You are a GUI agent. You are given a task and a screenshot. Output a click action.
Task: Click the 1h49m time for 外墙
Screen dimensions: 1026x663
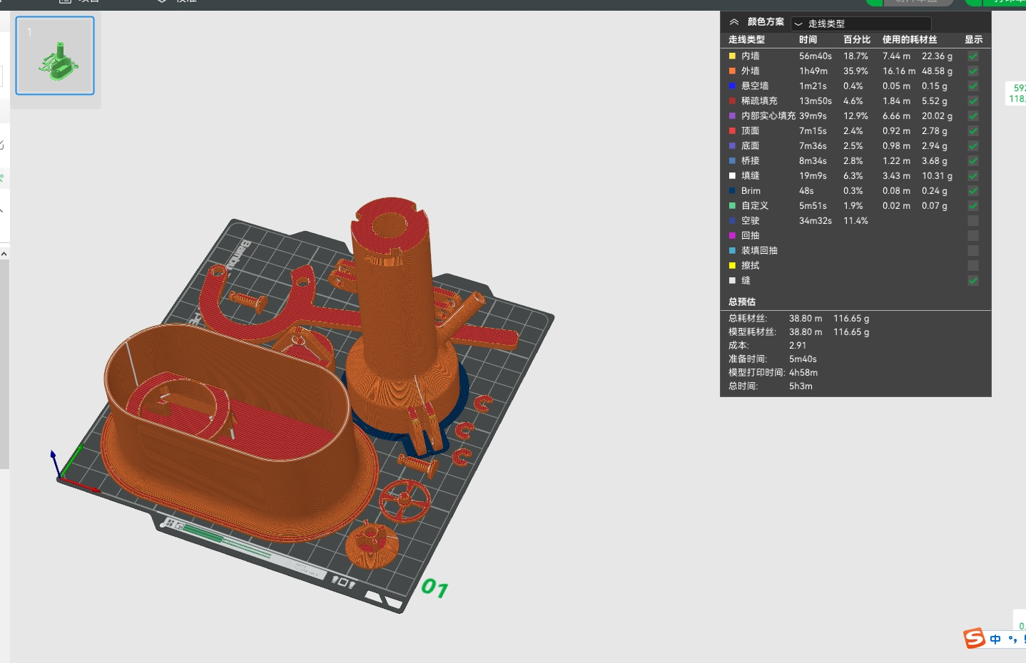(813, 71)
